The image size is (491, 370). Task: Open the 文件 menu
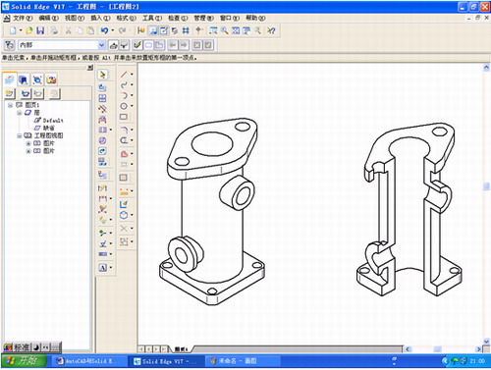click(23, 18)
